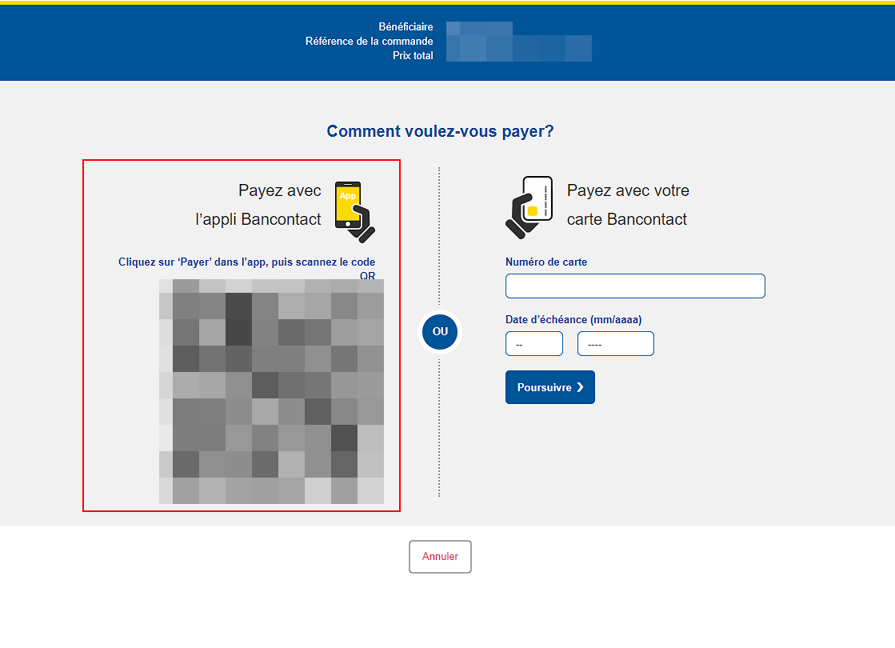Click 'Comment voulez-vous payer?' title
The image size is (895, 648).
click(440, 131)
